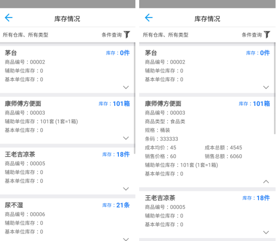
Task: Open filter funnel icon in left panel
Action: (127, 34)
